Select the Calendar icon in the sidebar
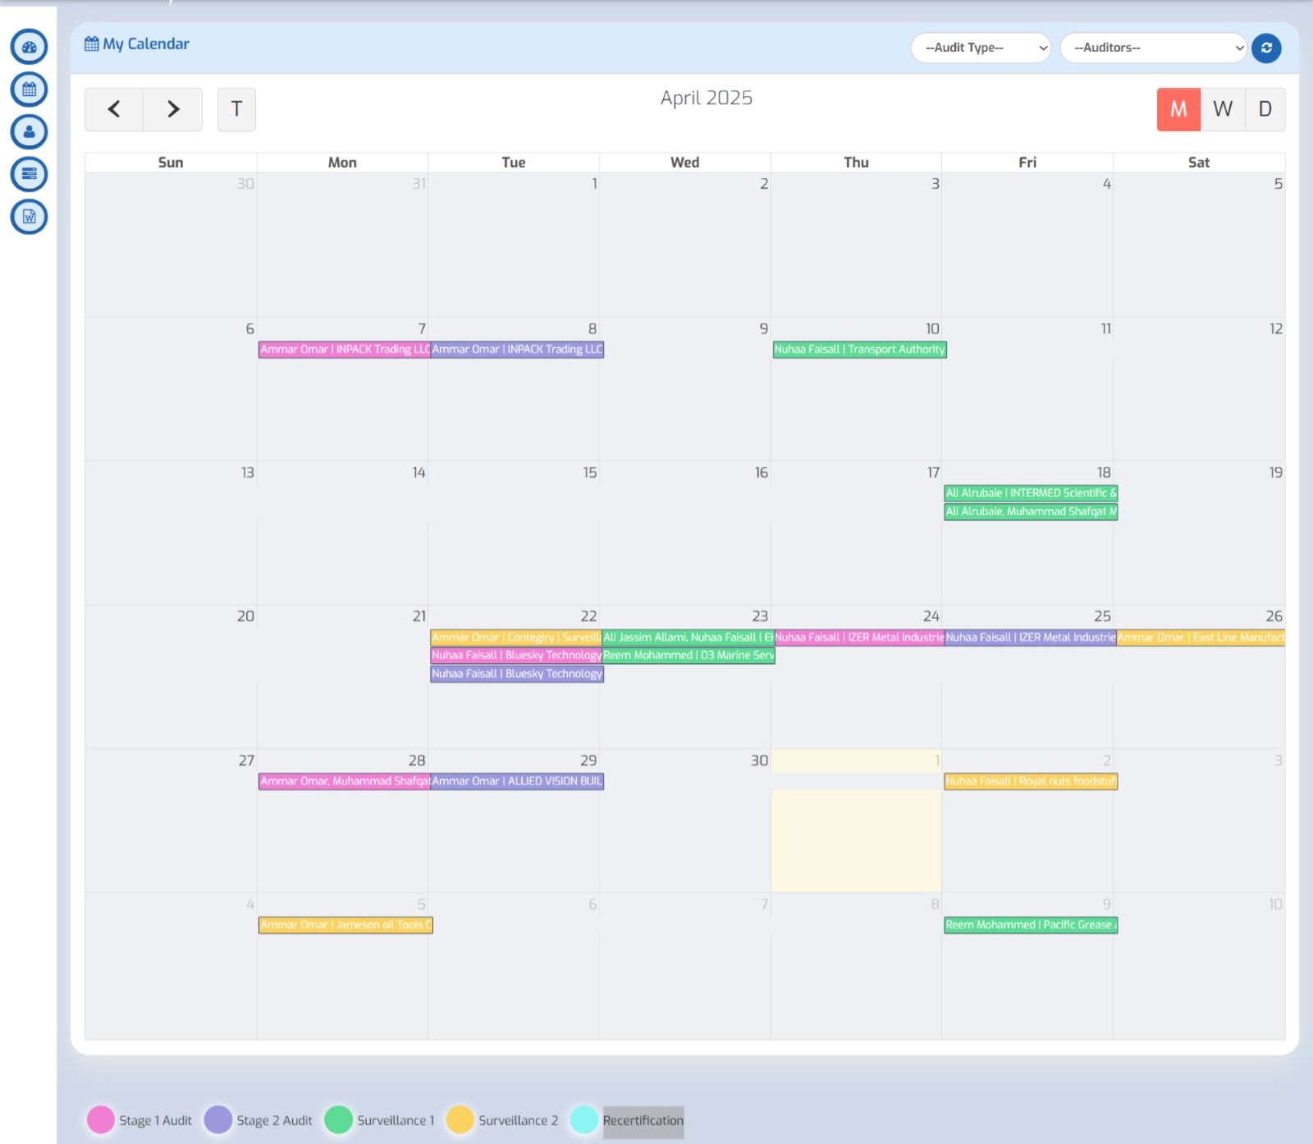 30,90
